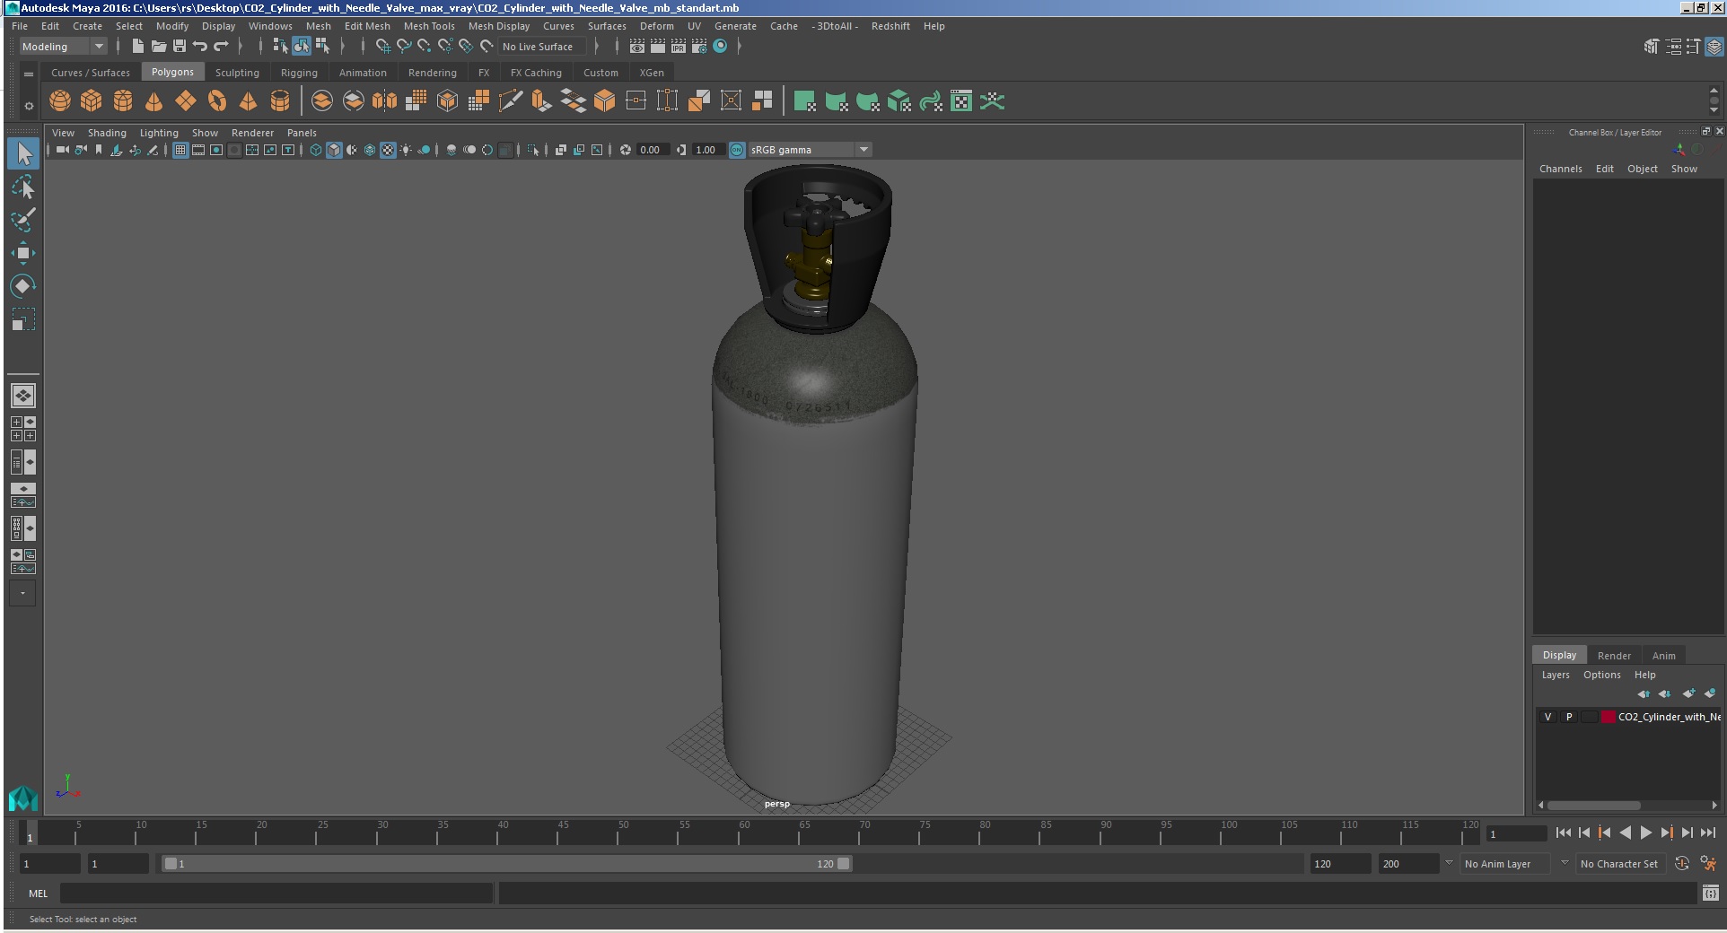Open the Mesh Tools menu

click(x=429, y=26)
